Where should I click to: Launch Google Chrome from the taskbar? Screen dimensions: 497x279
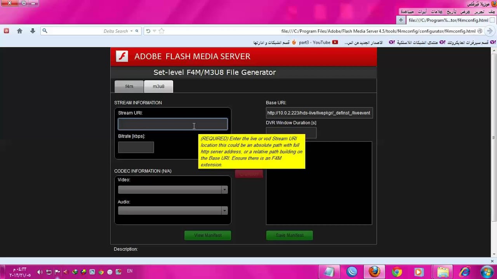[396, 272]
